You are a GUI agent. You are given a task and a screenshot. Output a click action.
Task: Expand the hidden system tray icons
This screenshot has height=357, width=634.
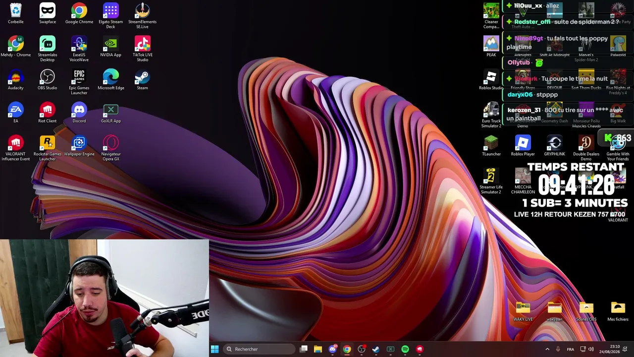click(x=547, y=349)
